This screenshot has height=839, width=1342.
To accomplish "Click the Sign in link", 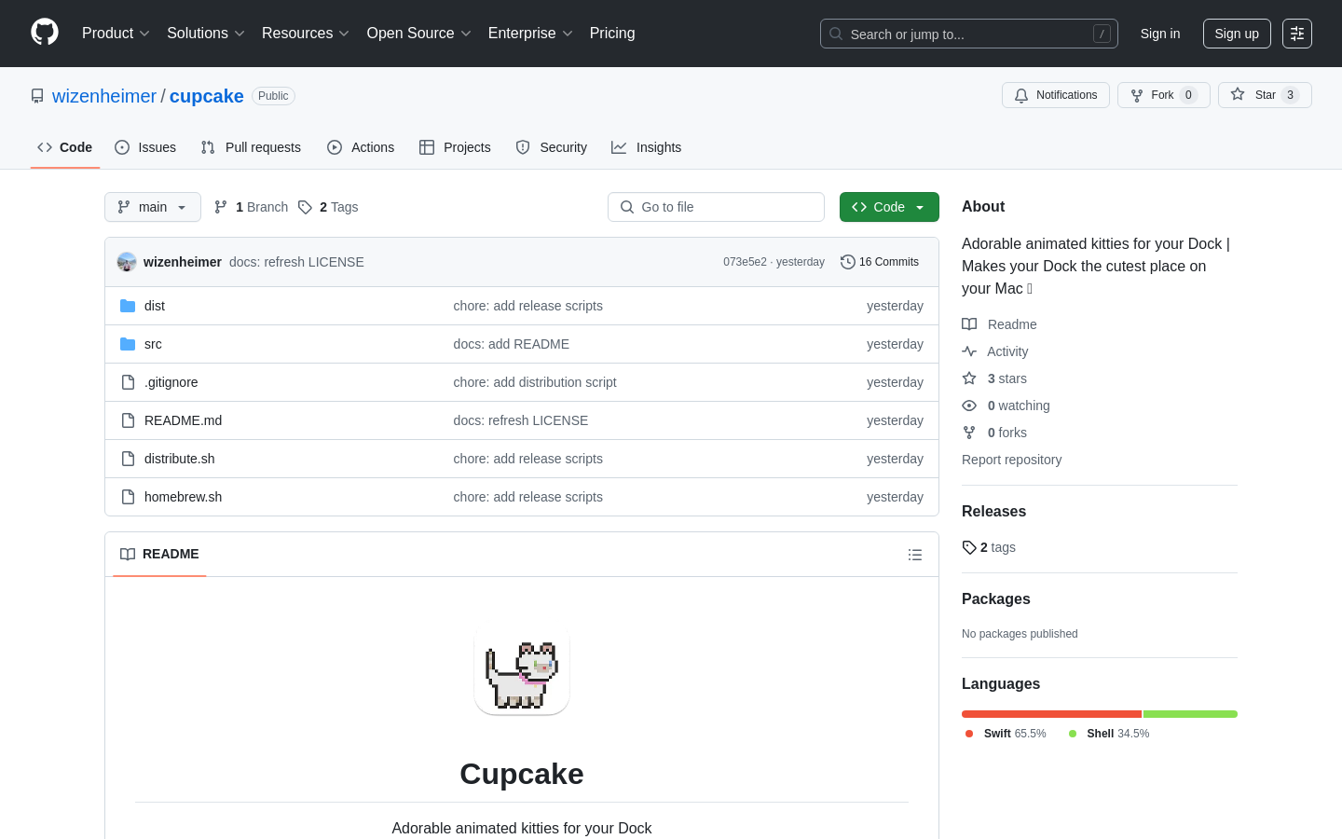I will 1160,34.
